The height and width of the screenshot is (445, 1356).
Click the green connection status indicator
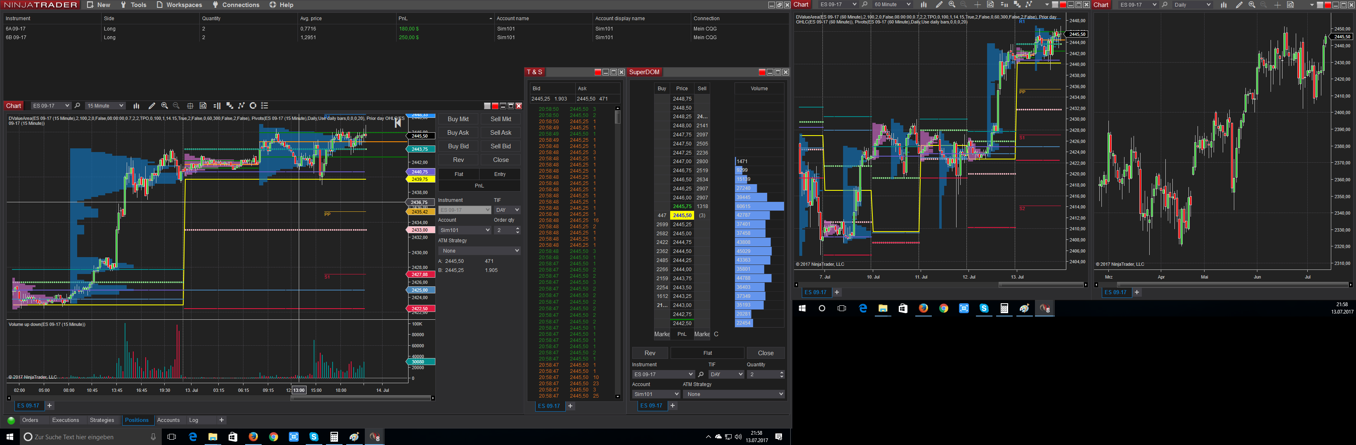pos(11,420)
